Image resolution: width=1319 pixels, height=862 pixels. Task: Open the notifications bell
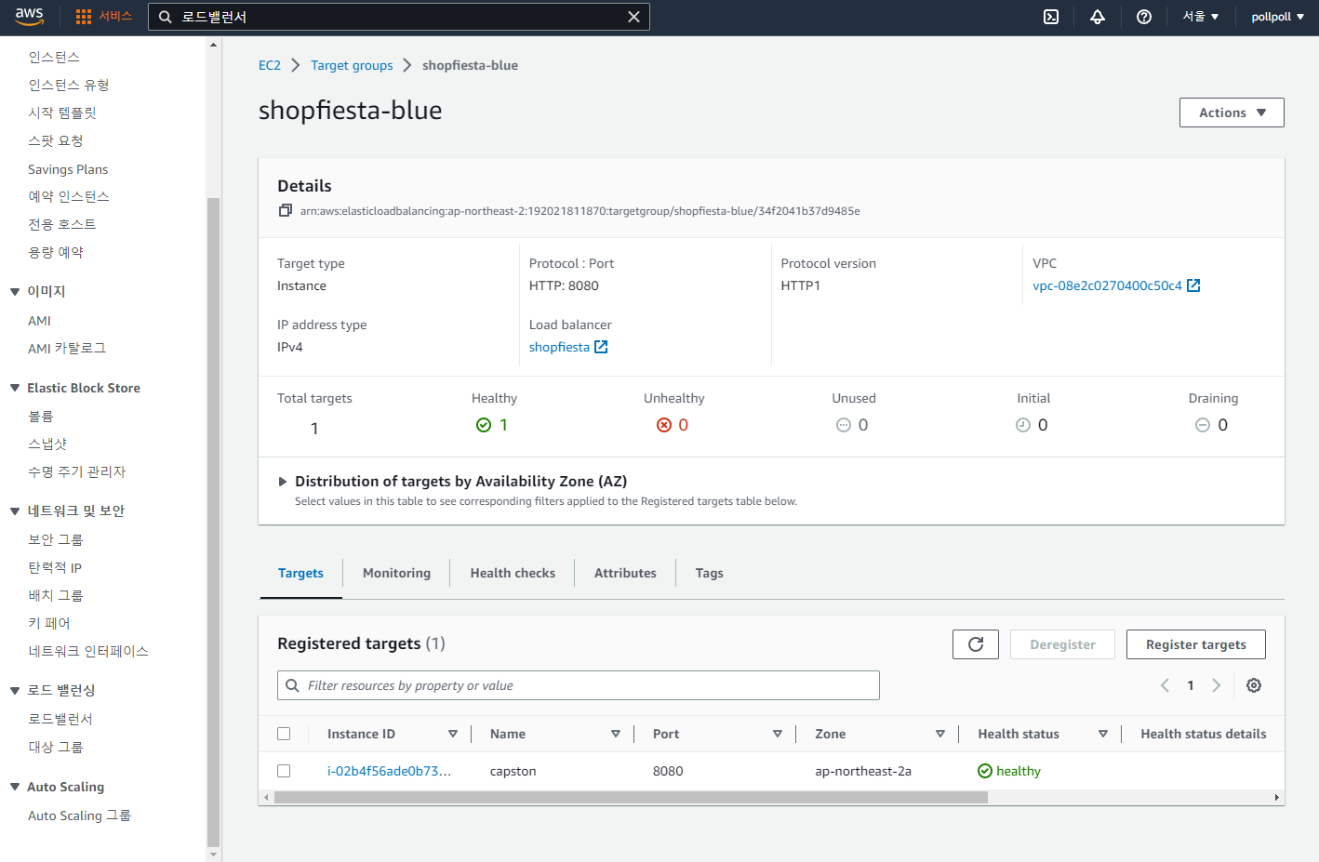point(1098,17)
